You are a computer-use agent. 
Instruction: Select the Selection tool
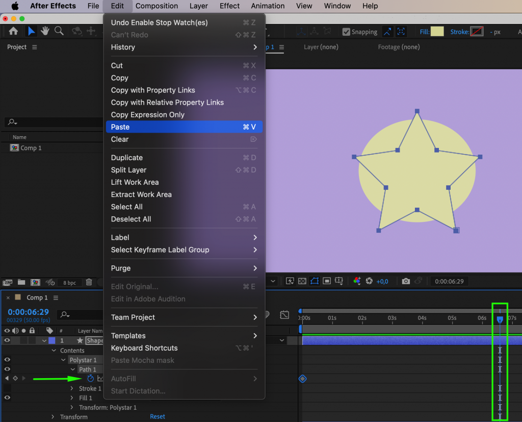31,31
